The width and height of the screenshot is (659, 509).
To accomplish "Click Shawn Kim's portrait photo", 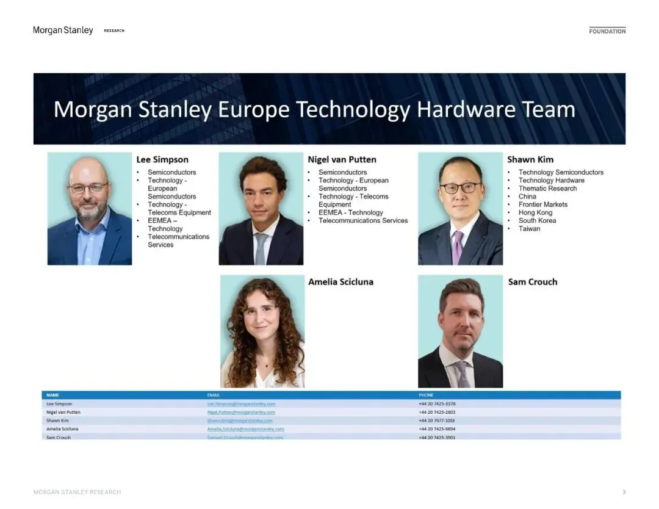I will pyautogui.click(x=460, y=209).
